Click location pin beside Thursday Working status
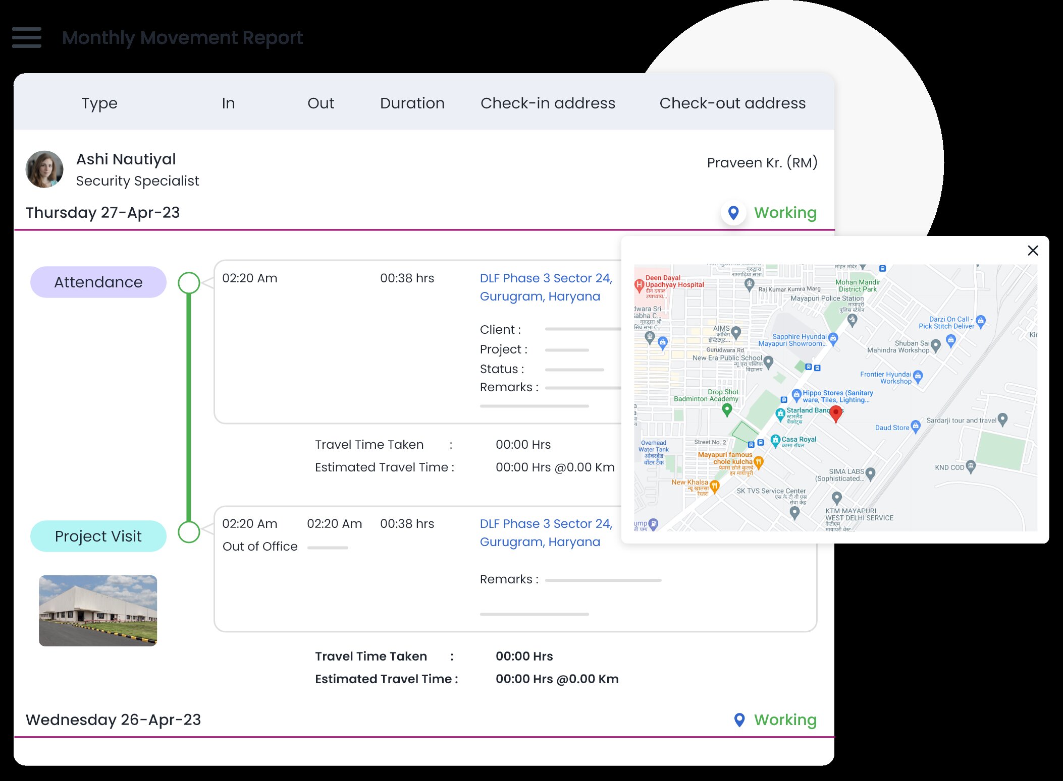1063x781 pixels. tap(733, 213)
